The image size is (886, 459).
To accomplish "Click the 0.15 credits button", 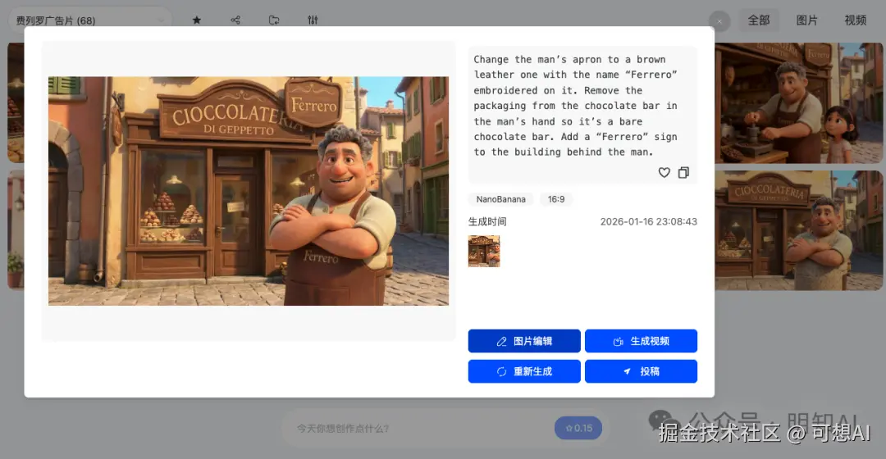I will pyautogui.click(x=578, y=429).
